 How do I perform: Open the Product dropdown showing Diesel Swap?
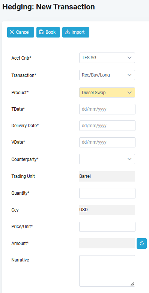[107, 93]
